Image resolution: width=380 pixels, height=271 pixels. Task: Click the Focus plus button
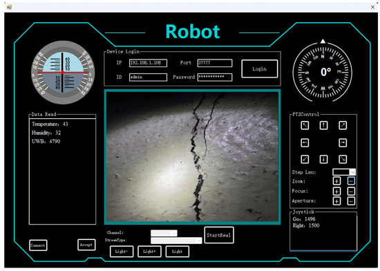(336, 191)
